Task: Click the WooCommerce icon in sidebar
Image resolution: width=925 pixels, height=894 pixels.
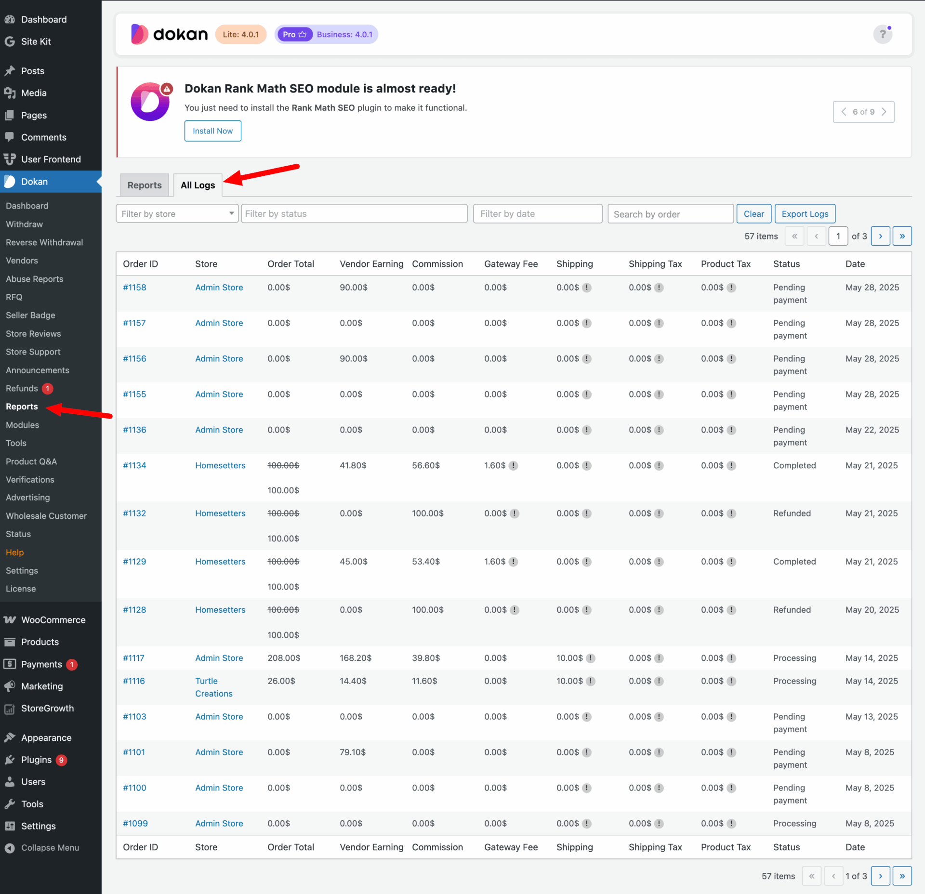Action: tap(10, 620)
